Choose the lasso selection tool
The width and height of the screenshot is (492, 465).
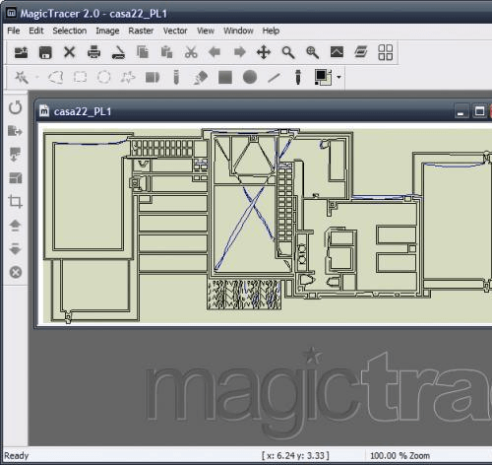pyautogui.click(x=55, y=78)
